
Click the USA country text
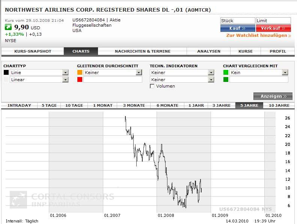click(x=77, y=30)
